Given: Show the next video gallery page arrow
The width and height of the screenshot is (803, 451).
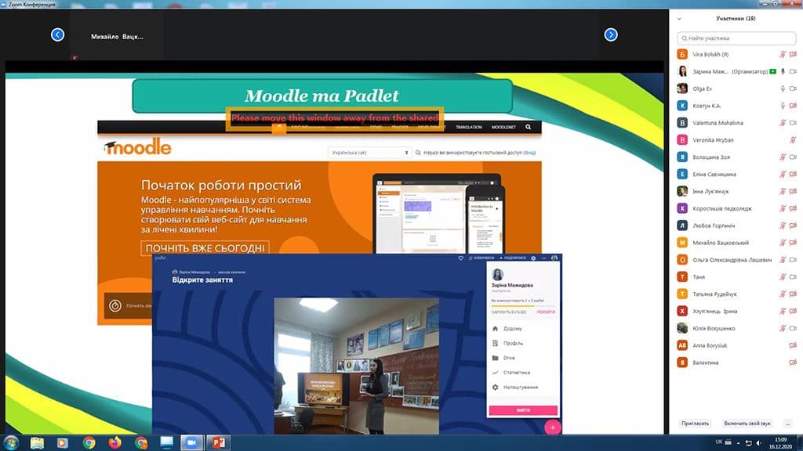Looking at the screenshot, I should point(610,34).
